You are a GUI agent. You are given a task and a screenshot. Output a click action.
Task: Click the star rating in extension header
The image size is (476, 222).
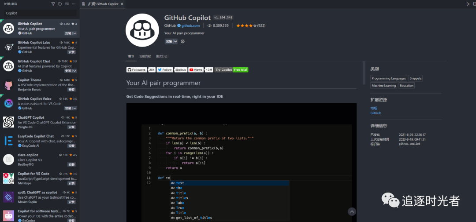246,26
